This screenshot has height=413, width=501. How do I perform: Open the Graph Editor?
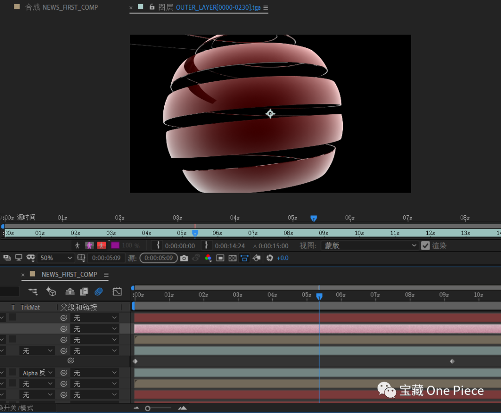117,291
